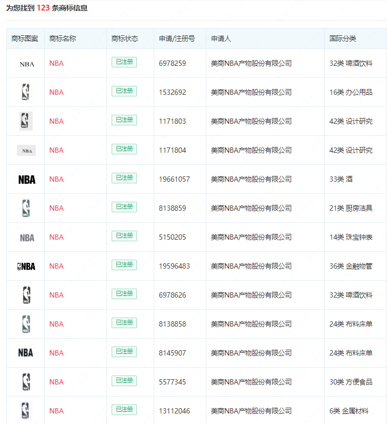Click class 14类 珠宝钟表
The image size is (387, 424).
351,237
